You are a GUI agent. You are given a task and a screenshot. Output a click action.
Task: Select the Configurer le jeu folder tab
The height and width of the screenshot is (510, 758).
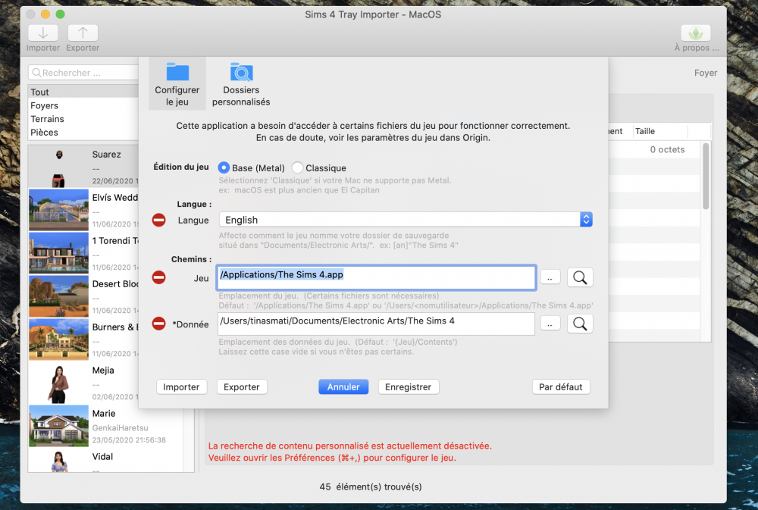(x=177, y=83)
